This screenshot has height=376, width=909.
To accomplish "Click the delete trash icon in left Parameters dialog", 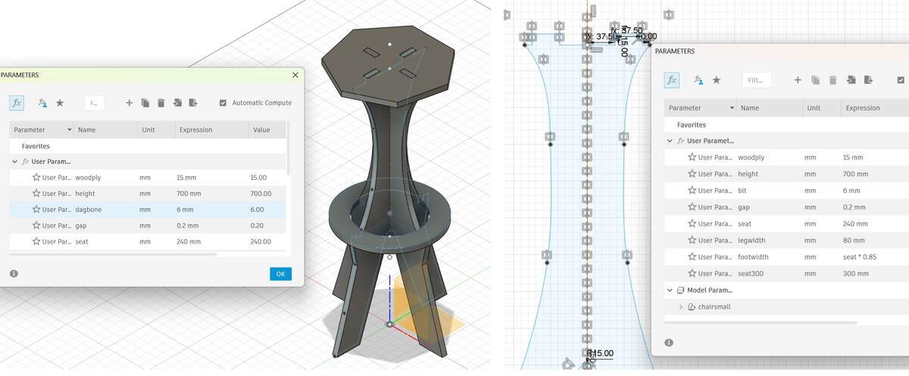I will [x=161, y=103].
